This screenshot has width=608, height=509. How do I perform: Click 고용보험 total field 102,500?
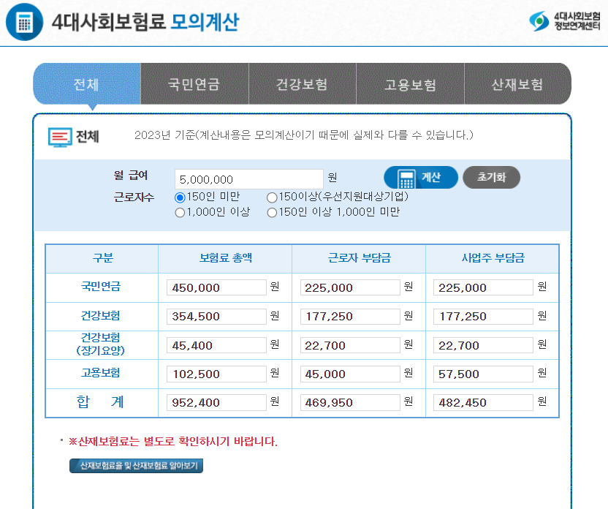pyautogui.click(x=216, y=374)
